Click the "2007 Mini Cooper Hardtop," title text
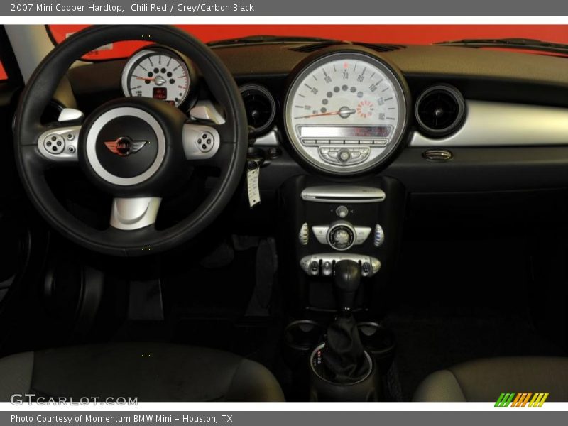Image resolution: width=568 pixels, height=426 pixels. point(67,8)
